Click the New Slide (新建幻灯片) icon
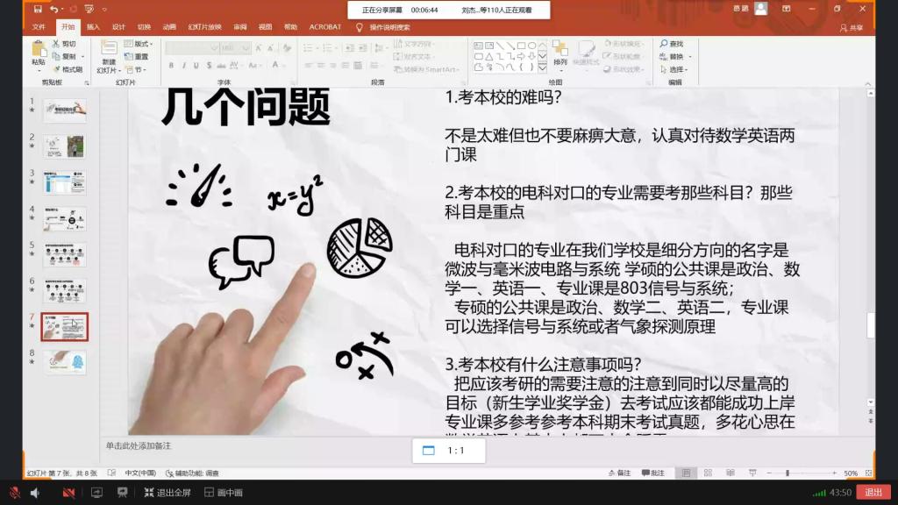 click(109, 49)
